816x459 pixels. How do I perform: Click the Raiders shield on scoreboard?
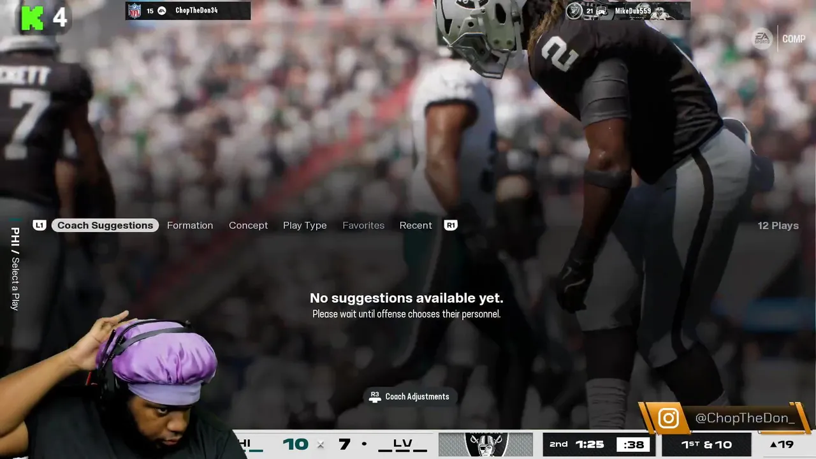[x=485, y=445]
